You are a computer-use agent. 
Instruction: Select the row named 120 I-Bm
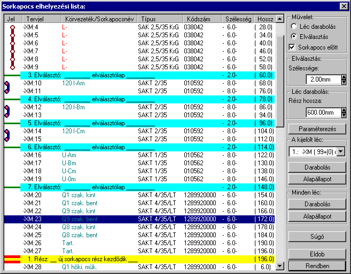139,107
